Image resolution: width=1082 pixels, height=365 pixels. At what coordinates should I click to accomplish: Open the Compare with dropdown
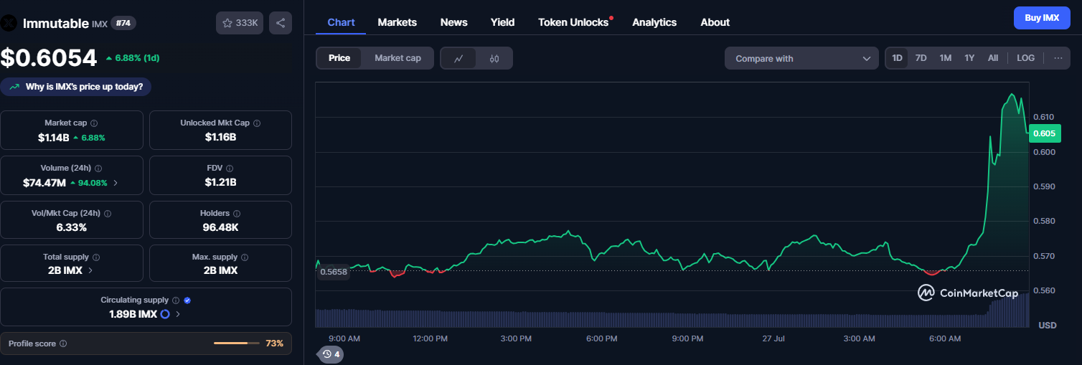pyautogui.click(x=801, y=59)
